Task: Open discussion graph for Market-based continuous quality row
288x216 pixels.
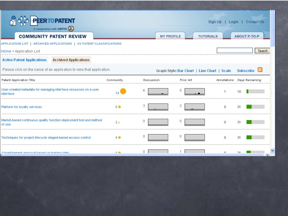Action: [x=158, y=122]
